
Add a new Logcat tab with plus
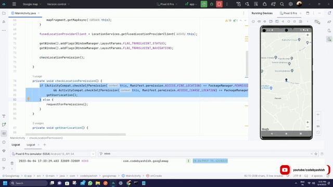(x=45, y=144)
